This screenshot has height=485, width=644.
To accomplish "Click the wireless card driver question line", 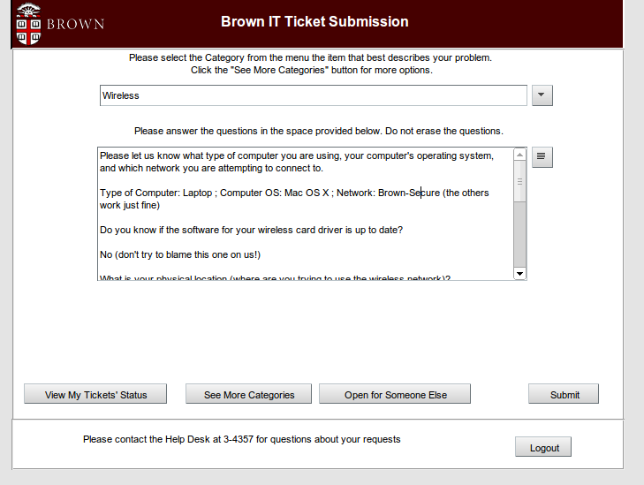I will click(x=252, y=230).
